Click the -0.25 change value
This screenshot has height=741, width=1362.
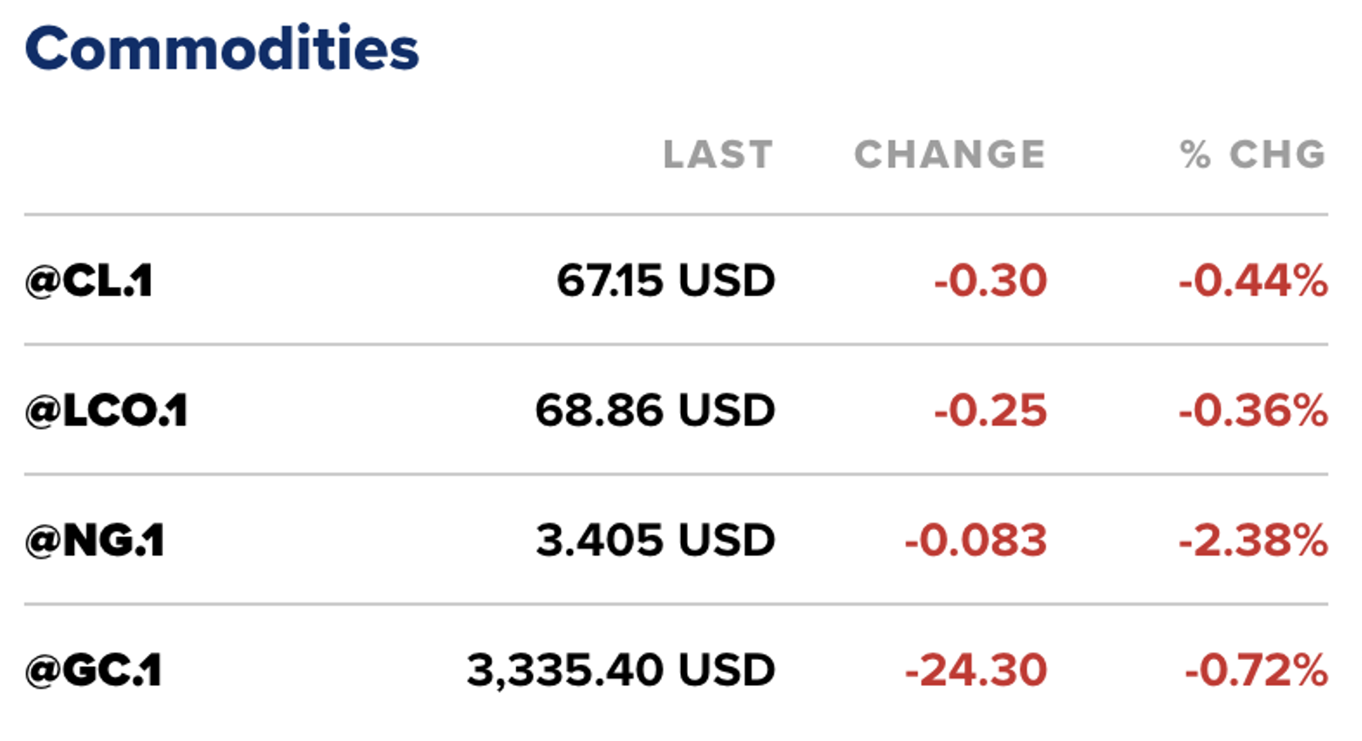[990, 411]
